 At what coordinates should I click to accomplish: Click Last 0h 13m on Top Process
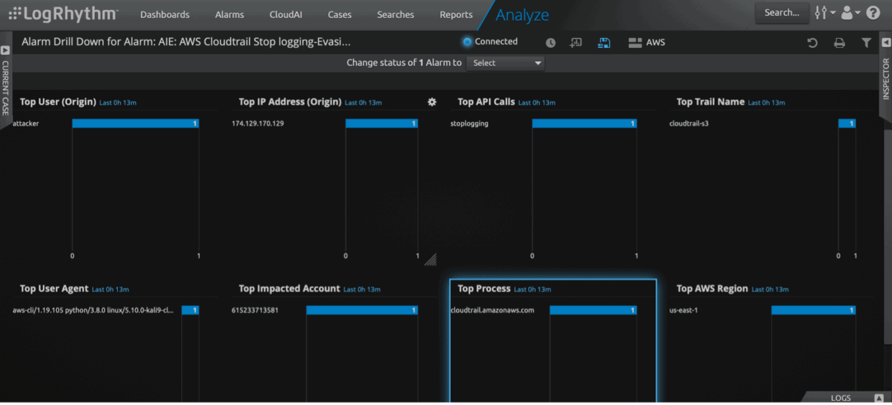pos(532,289)
